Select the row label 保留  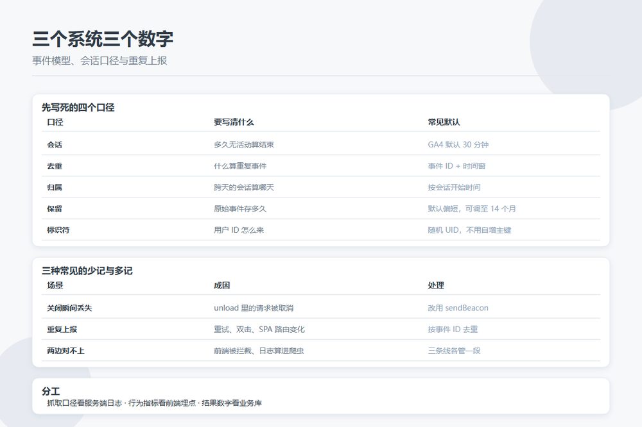[55, 208]
